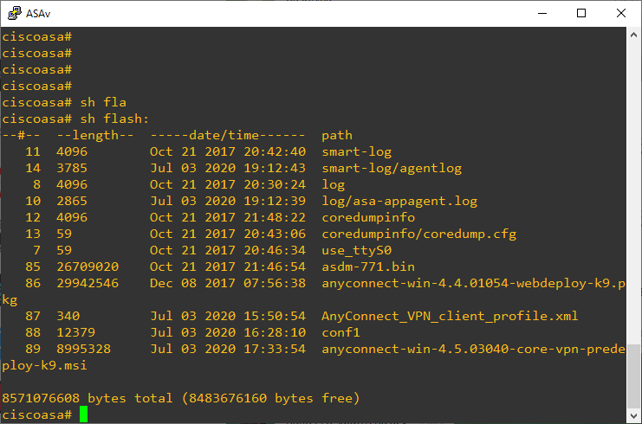
Task: Maximize the ASAv terminal window
Action: click(x=581, y=13)
